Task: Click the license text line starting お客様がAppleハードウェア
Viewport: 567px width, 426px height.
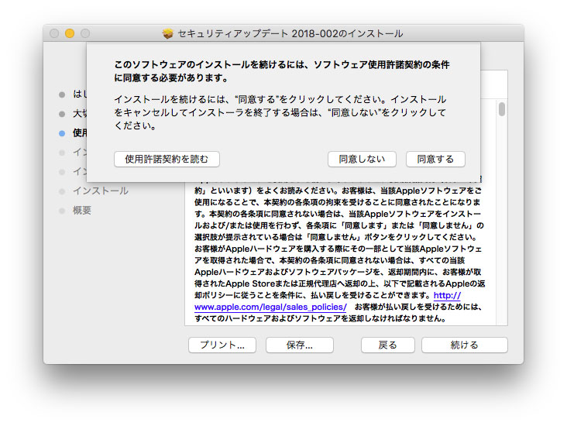Action: (338, 249)
